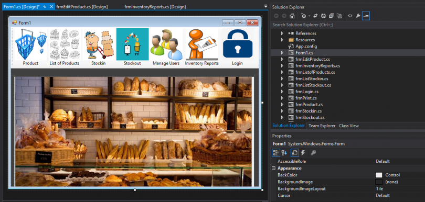Click the Product basket icon button
This screenshot has width=425, height=202.
pyautogui.click(x=30, y=47)
